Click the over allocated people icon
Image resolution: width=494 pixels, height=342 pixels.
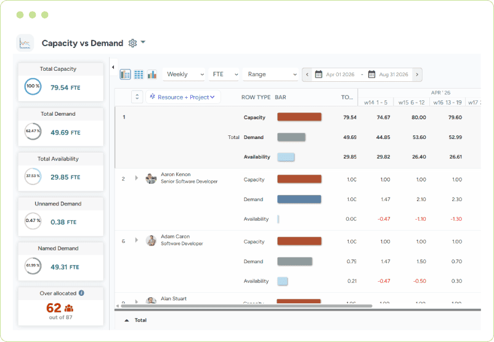coord(69,308)
